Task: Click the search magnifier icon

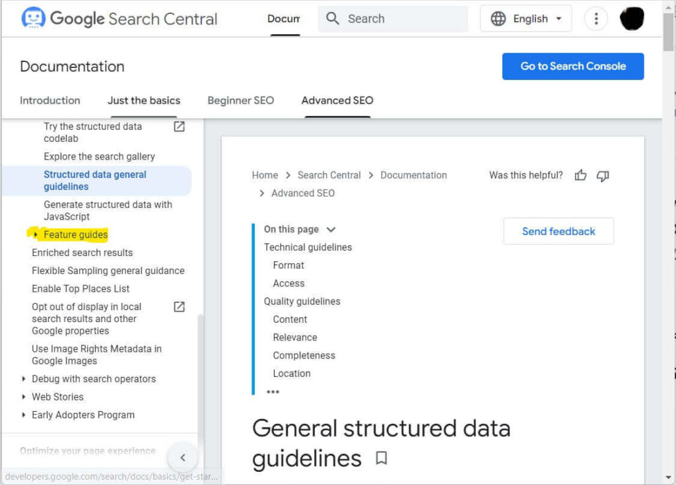Action: [x=333, y=18]
